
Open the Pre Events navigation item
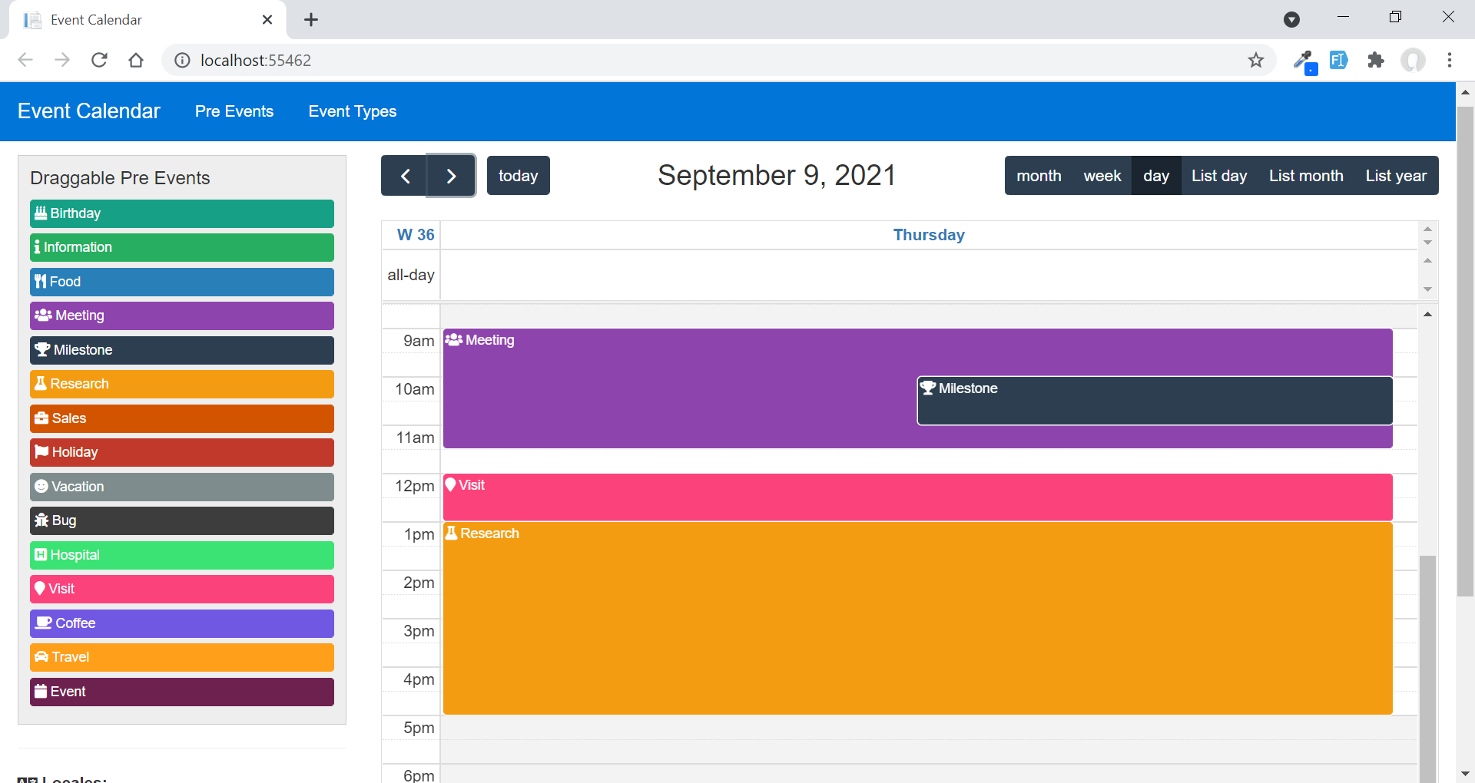pos(234,111)
